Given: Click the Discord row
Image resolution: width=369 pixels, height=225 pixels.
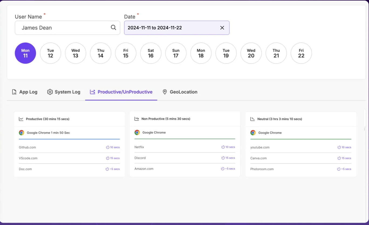Looking at the screenshot, I should [185, 158].
